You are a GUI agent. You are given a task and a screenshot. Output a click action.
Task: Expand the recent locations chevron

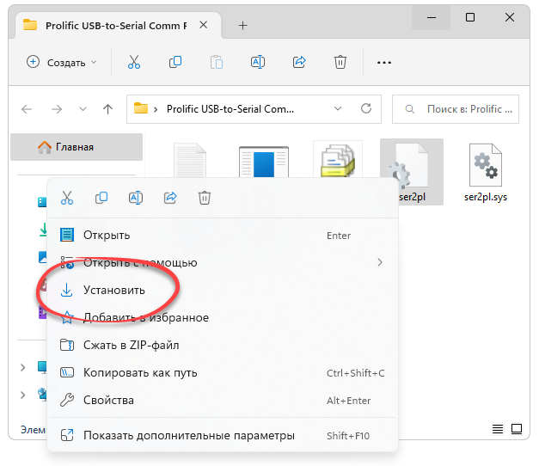coord(83,109)
